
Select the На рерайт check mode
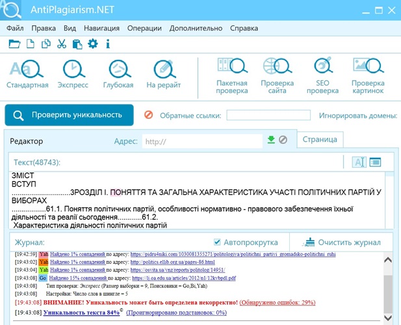click(164, 74)
